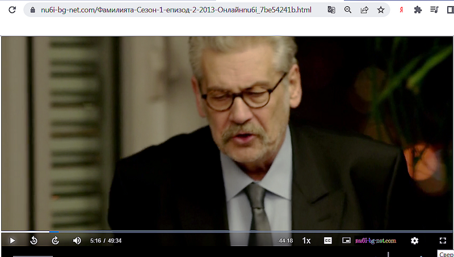This screenshot has height=257, width=454.
Task: Open the media control playlist icon
Action: coord(434,10)
